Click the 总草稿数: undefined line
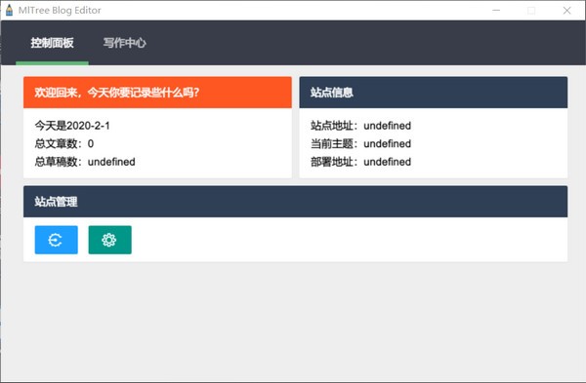586x383 pixels. pos(85,162)
